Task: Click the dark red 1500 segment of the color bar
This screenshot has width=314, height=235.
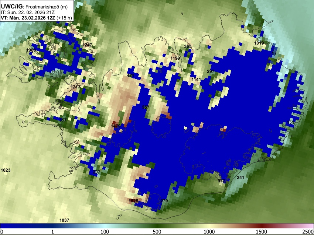Action: (262, 226)
